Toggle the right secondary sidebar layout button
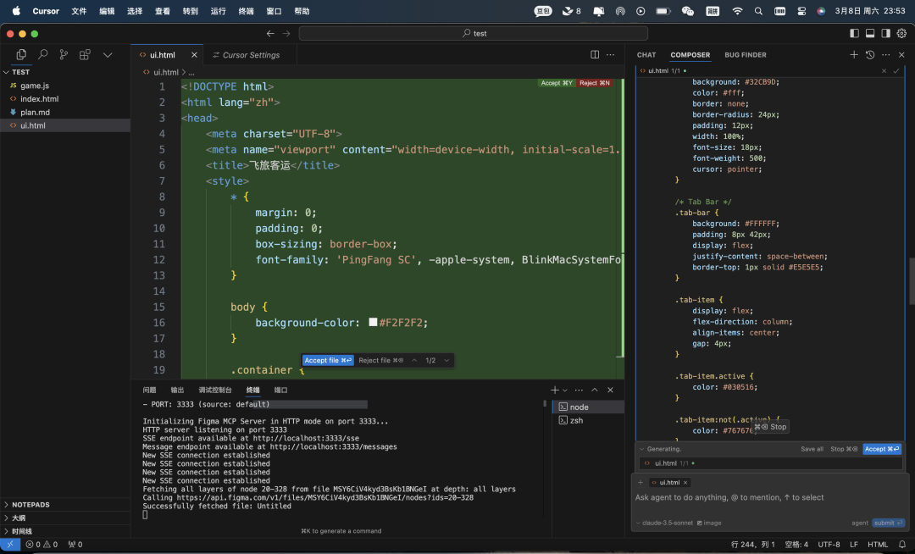 (x=885, y=33)
